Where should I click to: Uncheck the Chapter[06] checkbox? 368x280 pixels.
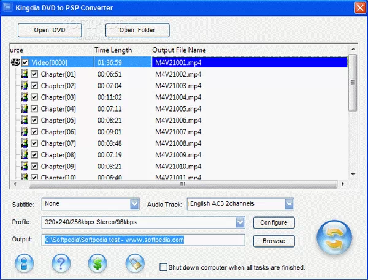pyautogui.click(x=34, y=132)
